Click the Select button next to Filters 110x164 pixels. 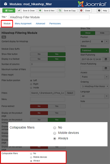pyautogui.click(x=70, y=93)
